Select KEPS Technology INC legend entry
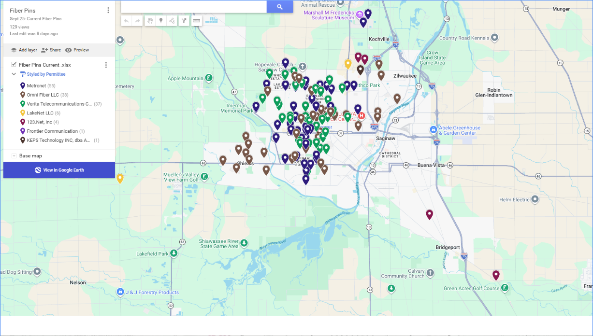The image size is (593, 336). (x=59, y=140)
